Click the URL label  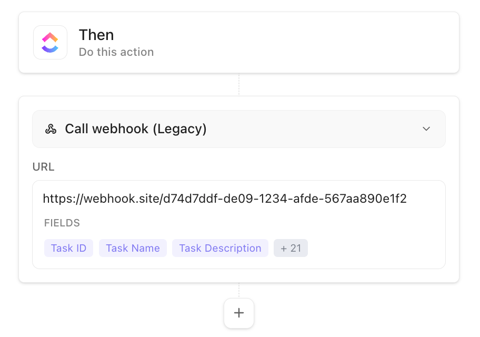click(44, 167)
